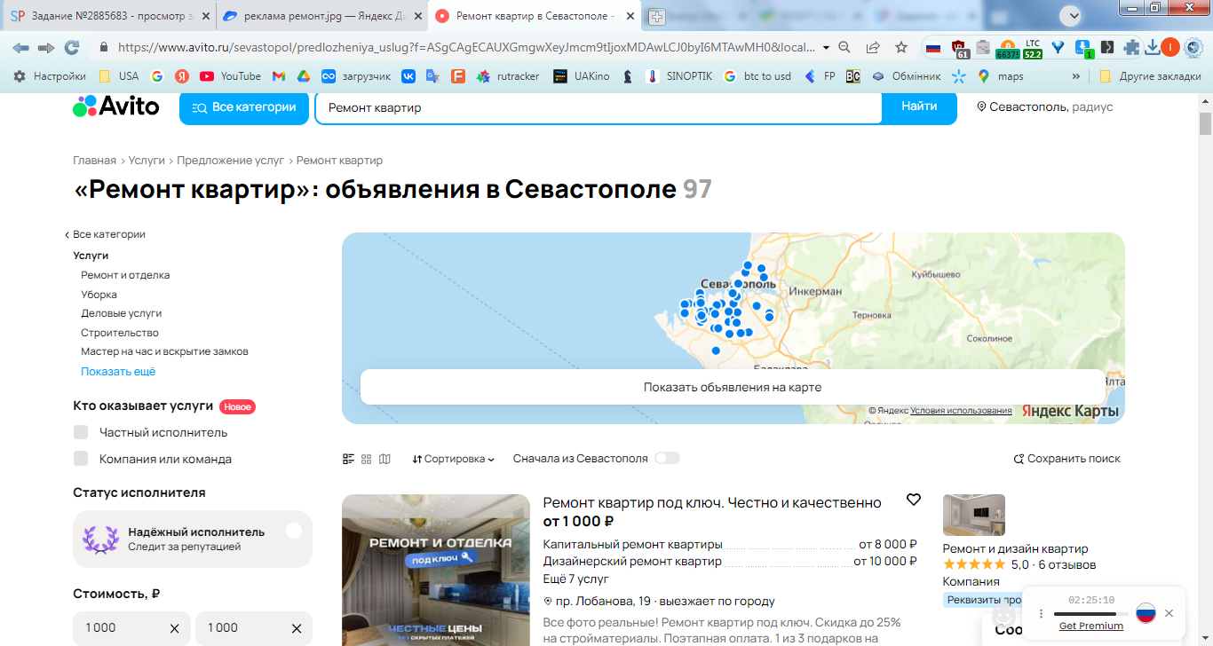
Task: Switch to map view icon
Action: (385, 459)
